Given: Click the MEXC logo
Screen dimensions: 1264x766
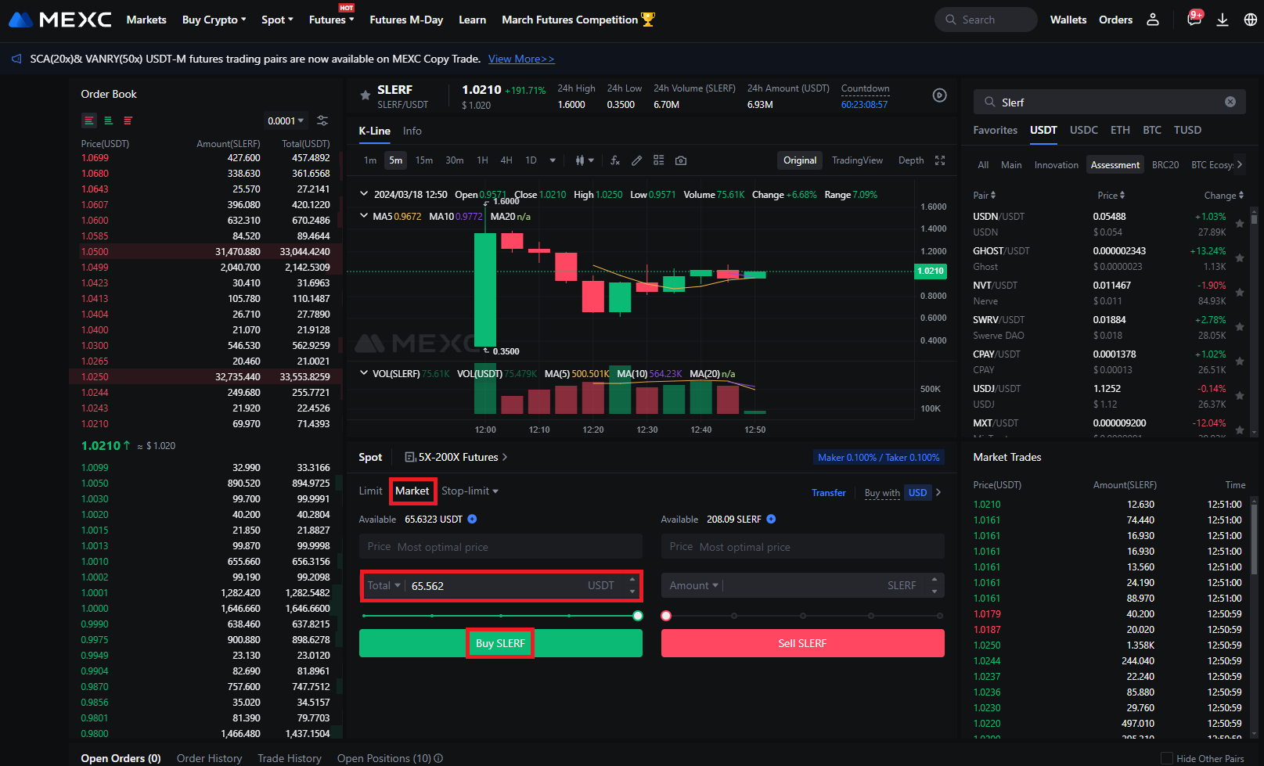Looking at the screenshot, I should 60,20.
